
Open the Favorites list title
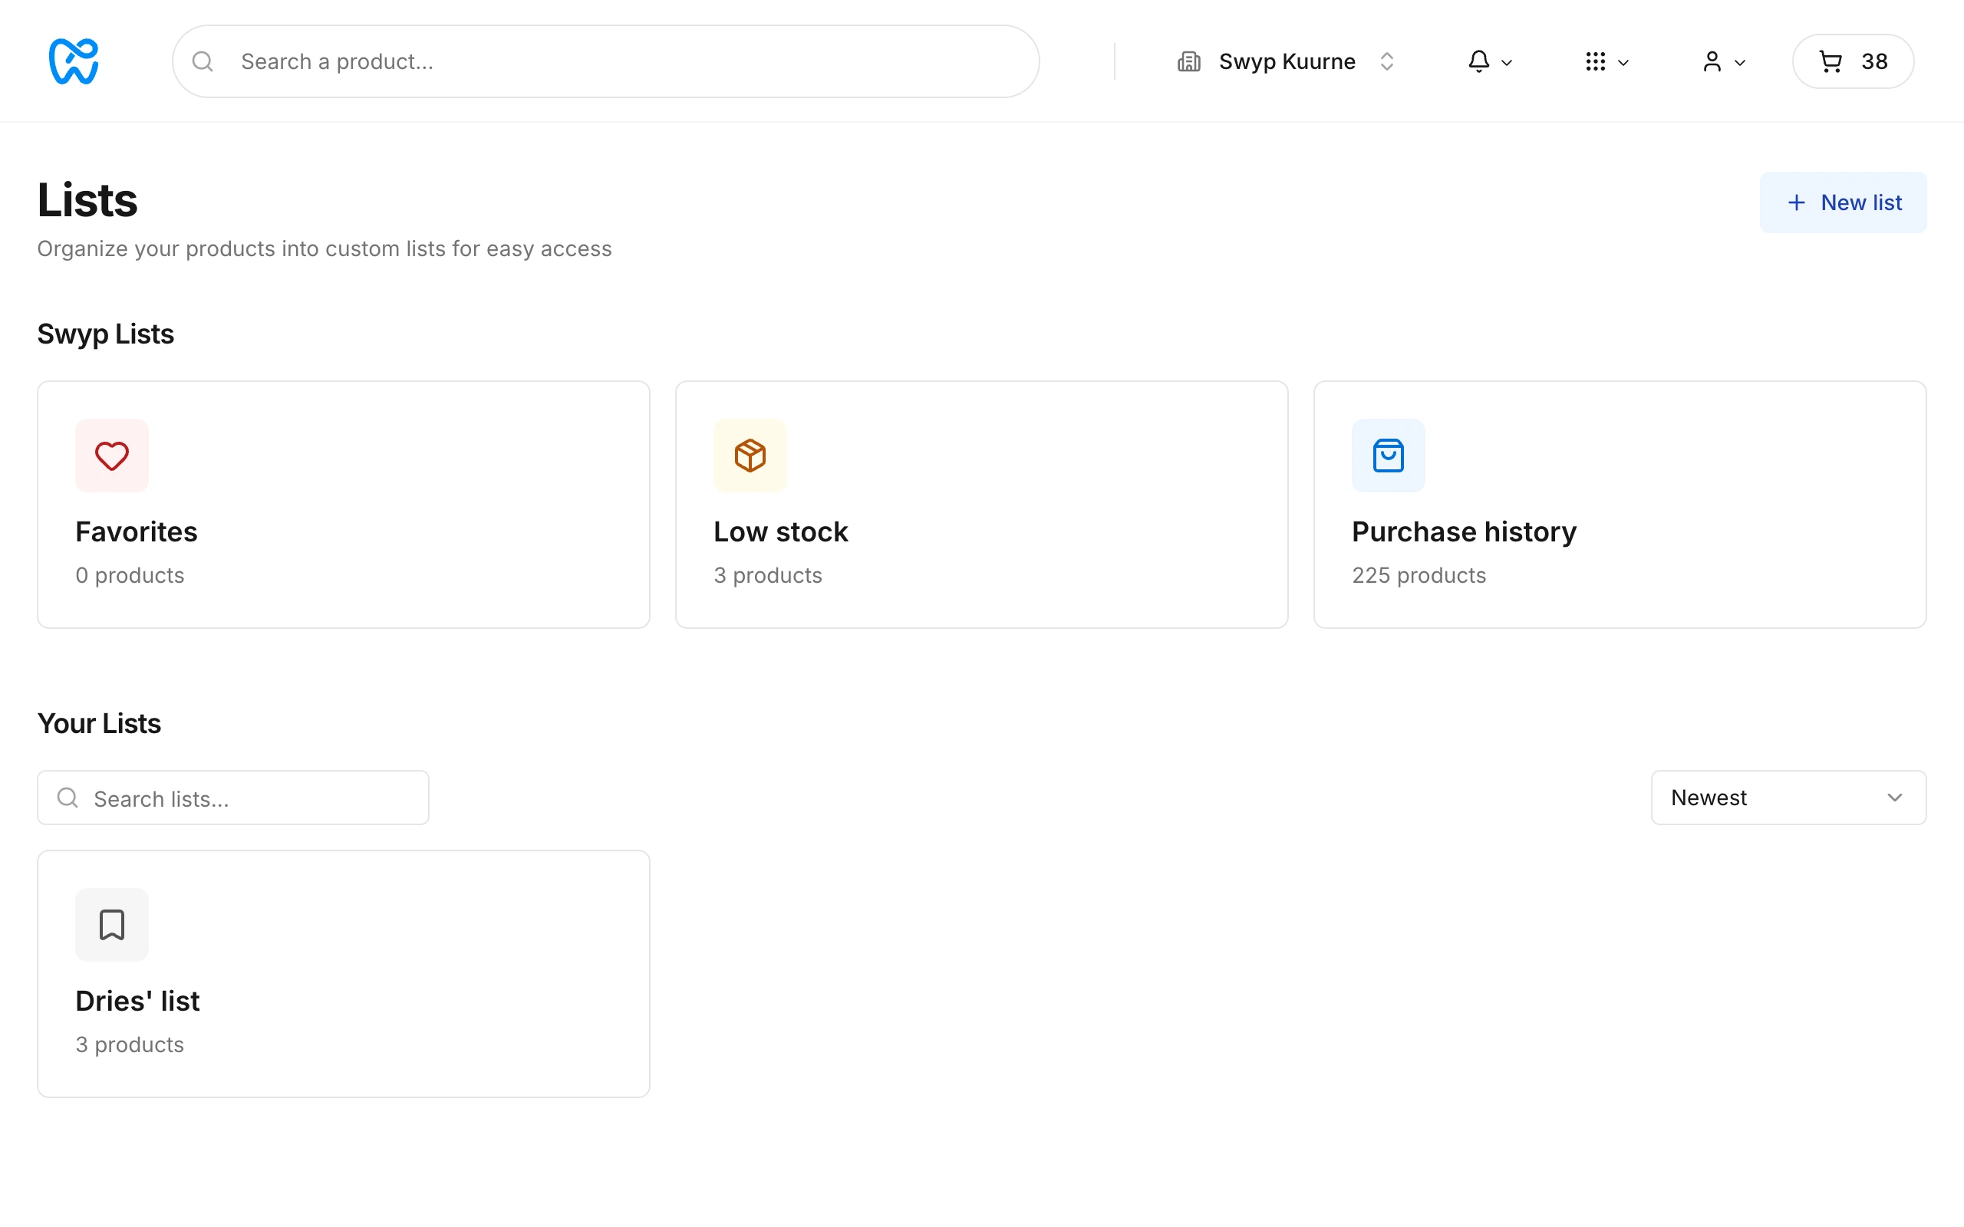tap(137, 531)
